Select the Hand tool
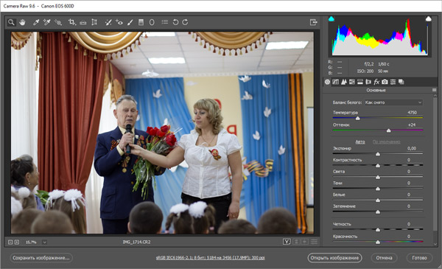The image size is (442, 269). [22, 22]
